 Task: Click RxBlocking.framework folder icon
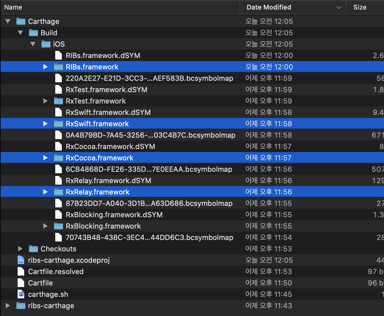[x=59, y=226]
